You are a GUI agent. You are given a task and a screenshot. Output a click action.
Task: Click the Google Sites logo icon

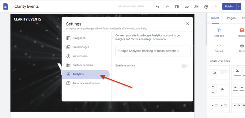[6, 6]
